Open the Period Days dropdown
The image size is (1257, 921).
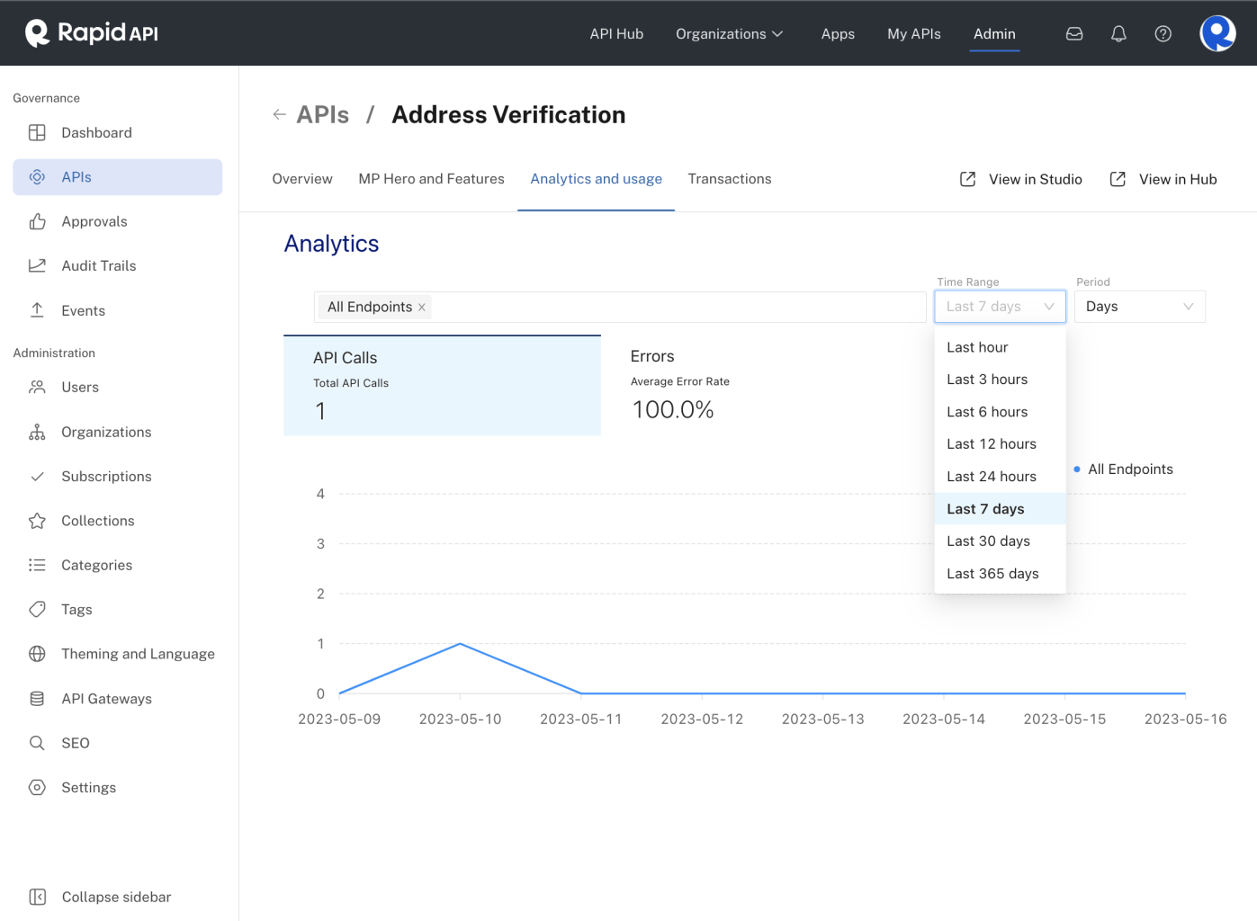pos(1139,307)
